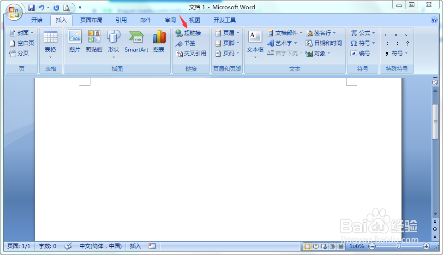Open the 开发工具 (Developer) tab
This screenshot has width=443, height=255.
tap(225, 20)
